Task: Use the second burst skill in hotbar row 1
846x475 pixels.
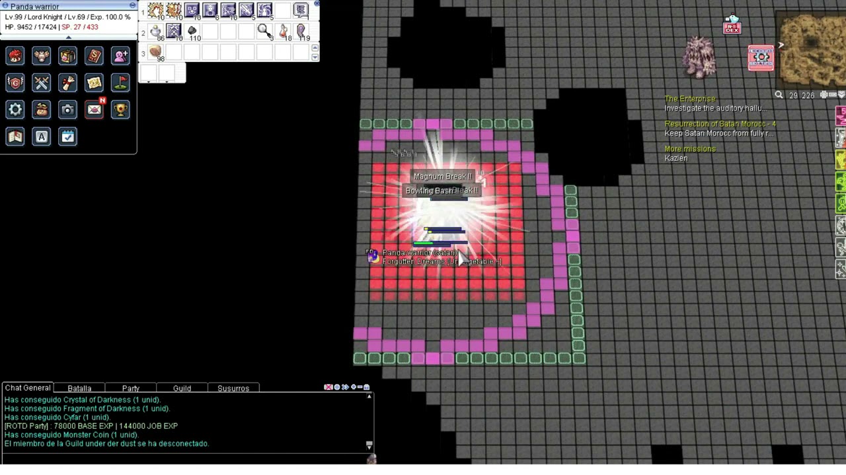Action: (174, 11)
